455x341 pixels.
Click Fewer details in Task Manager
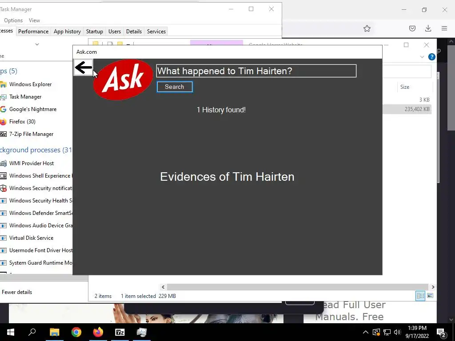(17, 292)
